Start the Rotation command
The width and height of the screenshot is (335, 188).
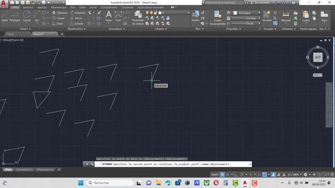point(78,13)
